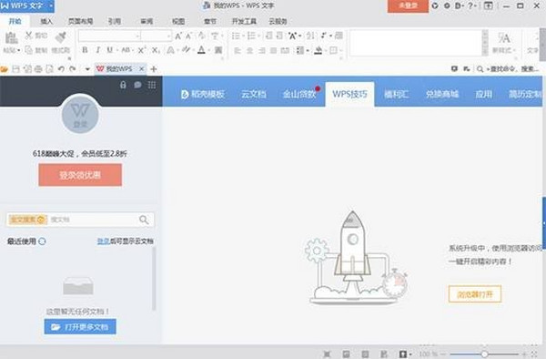Click the 云文档 navigation tab
Image resolution: width=546 pixels, height=359 pixels.
(254, 94)
